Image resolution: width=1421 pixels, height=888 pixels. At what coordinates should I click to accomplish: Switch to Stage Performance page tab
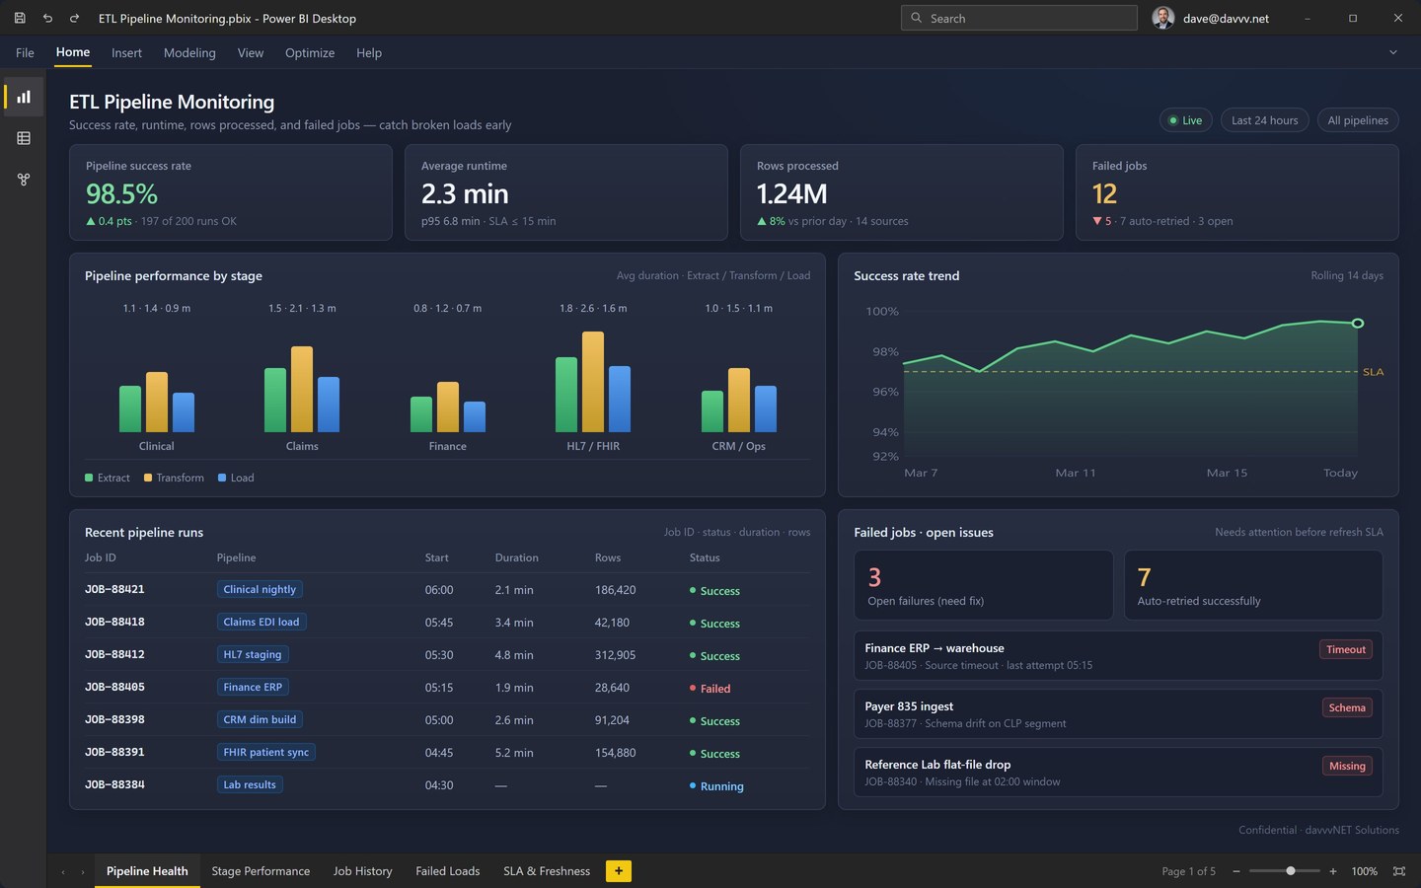click(x=261, y=871)
